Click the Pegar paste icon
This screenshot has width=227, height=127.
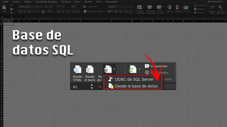pyautogui.click(x=4, y=7)
